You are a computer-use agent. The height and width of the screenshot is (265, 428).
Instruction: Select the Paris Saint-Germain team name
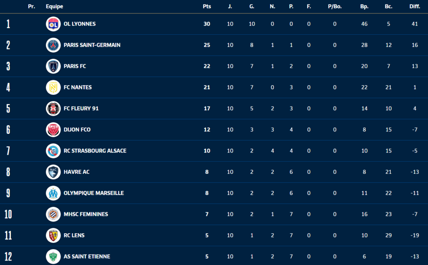click(92, 45)
